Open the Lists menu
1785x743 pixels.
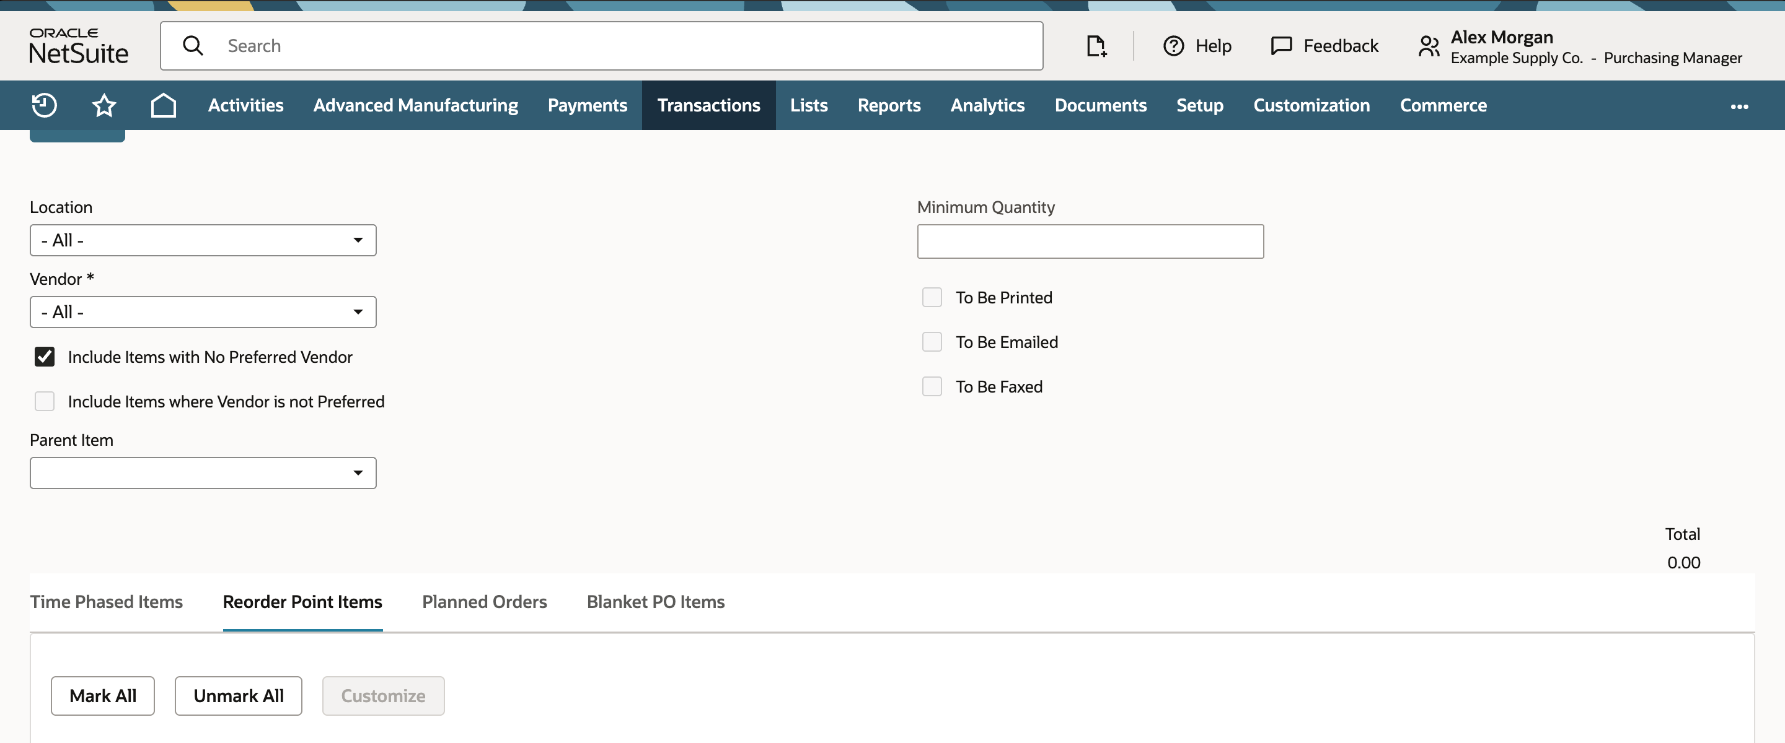[809, 105]
